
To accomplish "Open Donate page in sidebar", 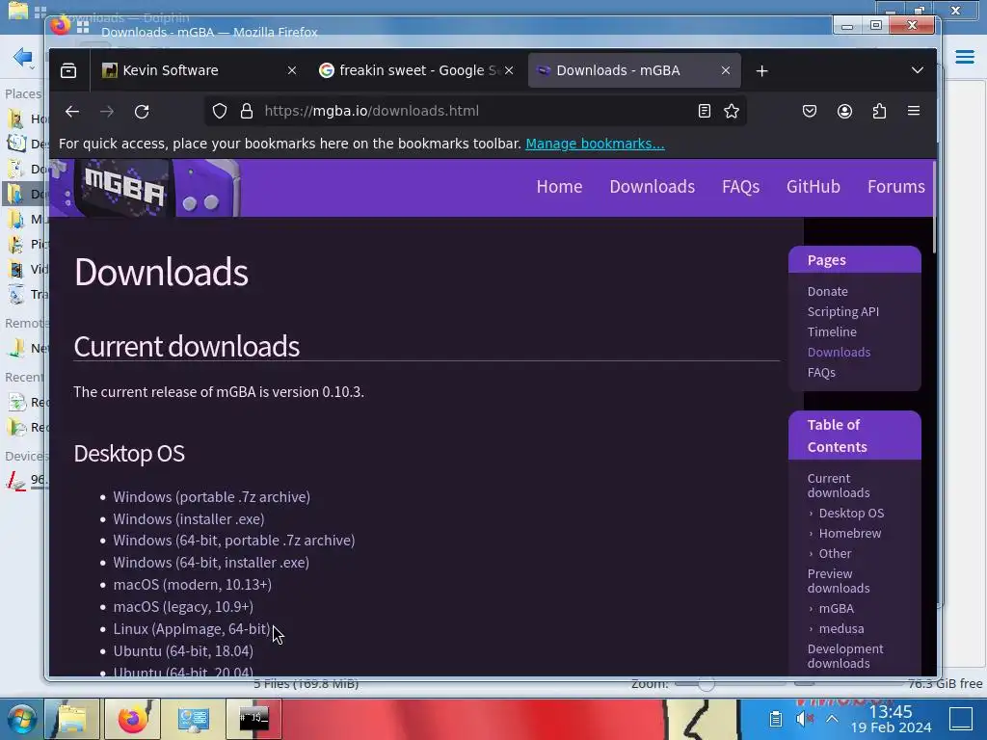I will 827,291.
